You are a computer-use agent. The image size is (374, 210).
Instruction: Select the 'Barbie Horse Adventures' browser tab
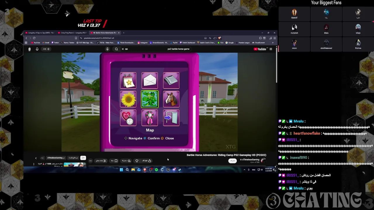(105, 33)
